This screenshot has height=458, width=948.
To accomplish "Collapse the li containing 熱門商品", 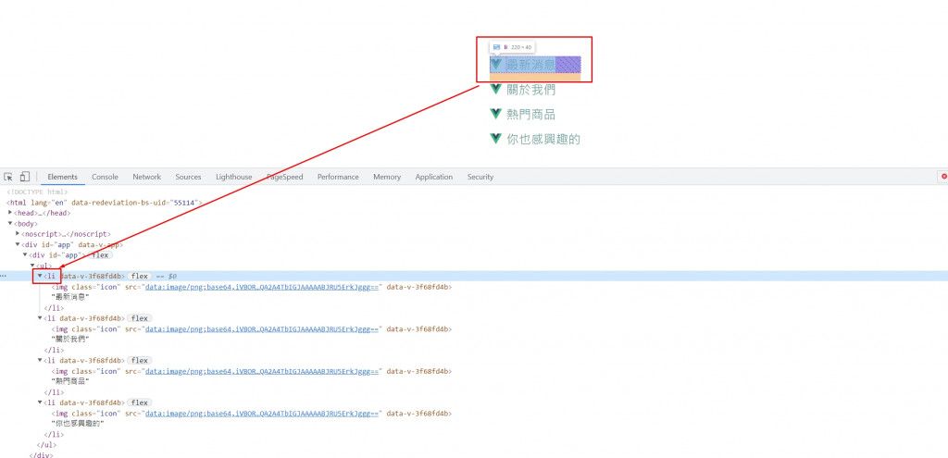I will pos(41,360).
